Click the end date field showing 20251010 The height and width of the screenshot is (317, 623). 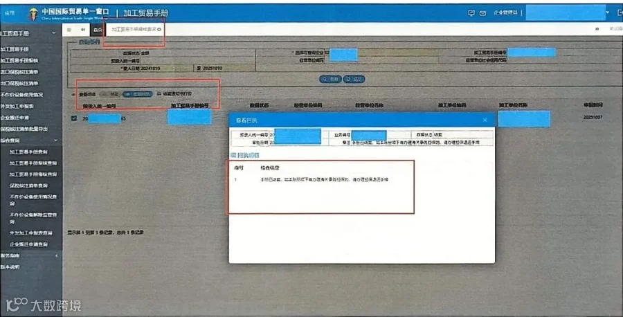tap(228, 69)
